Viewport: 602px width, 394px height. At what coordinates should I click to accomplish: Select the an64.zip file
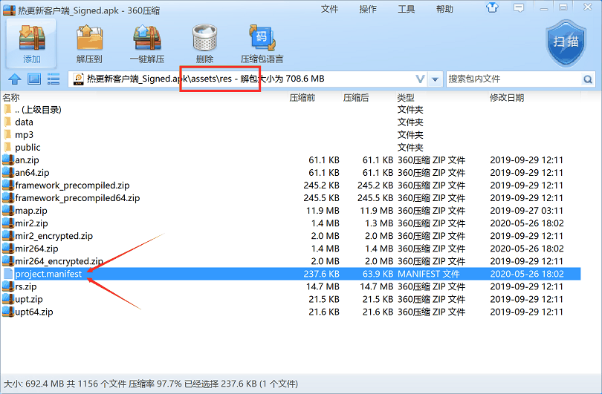pos(32,172)
